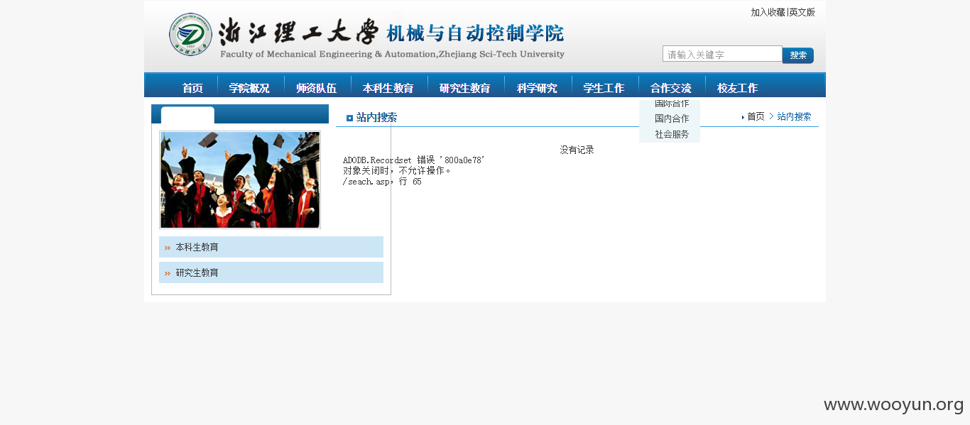Switch to 英文版 English version
970x425 pixels.
click(802, 12)
